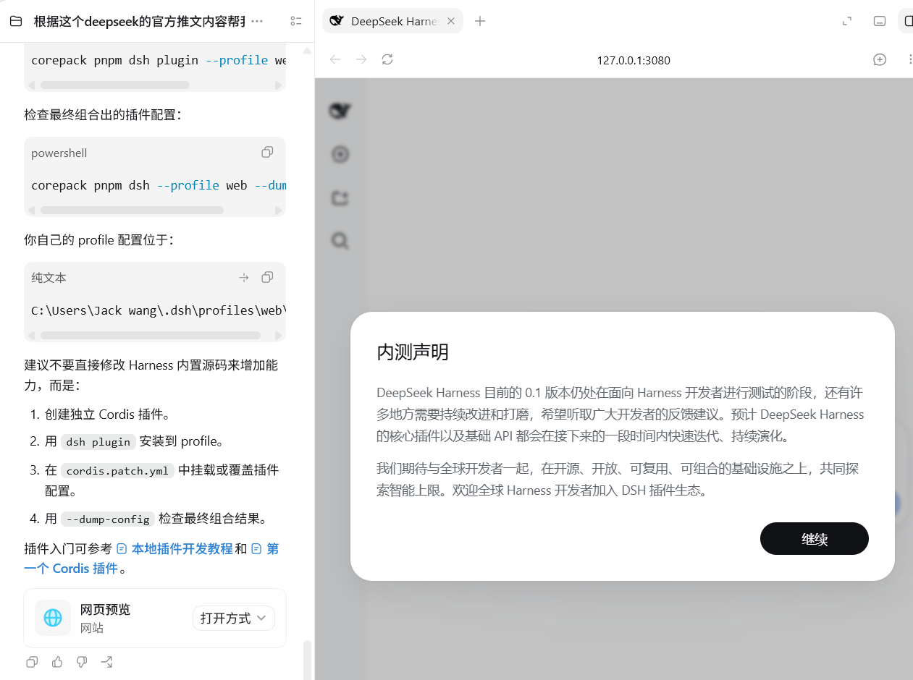Copy the 纯文本 code block

point(267,278)
